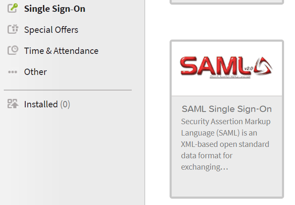The width and height of the screenshot is (295, 205).
Task: Click the Special Offers gift icon
Action: 13,29
